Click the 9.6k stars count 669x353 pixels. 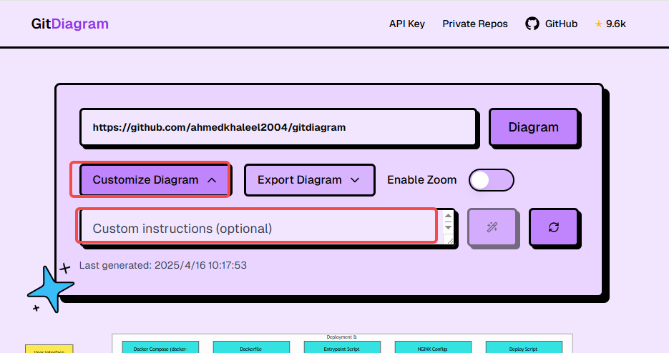615,24
